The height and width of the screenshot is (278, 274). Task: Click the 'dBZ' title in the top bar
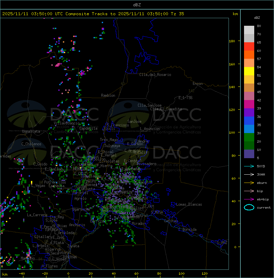click(x=137, y=5)
